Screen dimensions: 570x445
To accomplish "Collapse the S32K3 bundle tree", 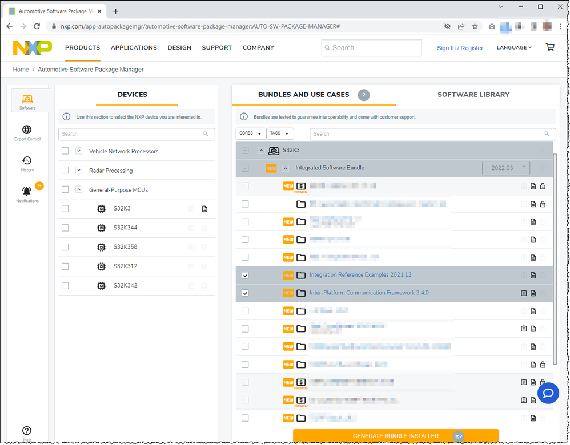I will [x=262, y=151].
